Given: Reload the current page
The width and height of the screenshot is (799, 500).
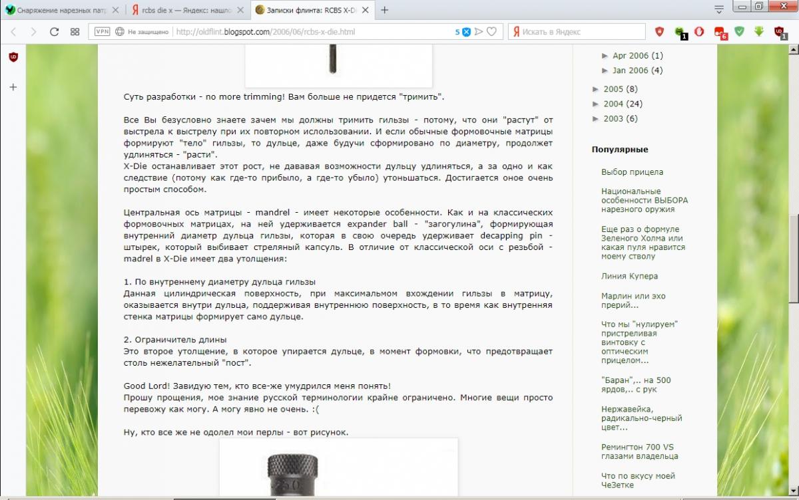Looking at the screenshot, I should tap(55, 31).
